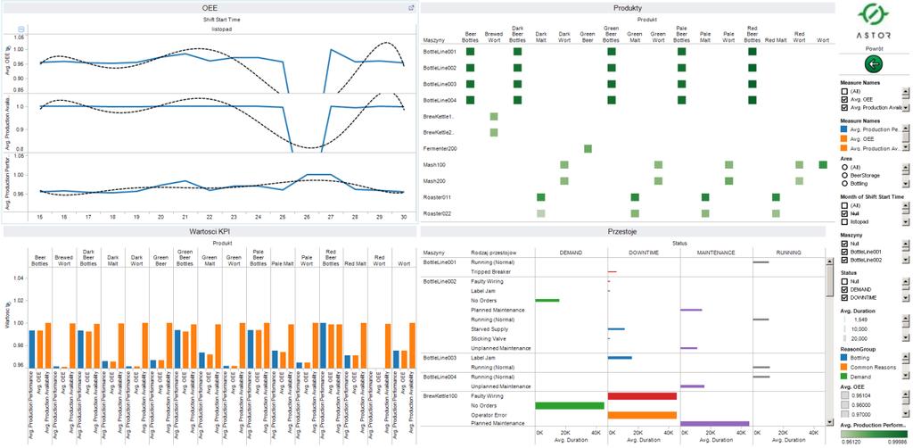This screenshot has width=913, height=448.
Task: Click the Wartosci KPI panel title
Action: pyautogui.click(x=209, y=232)
